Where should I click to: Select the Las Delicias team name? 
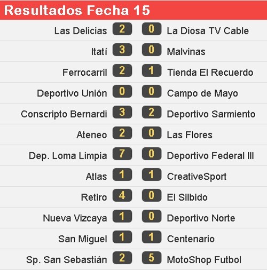(81, 31)
